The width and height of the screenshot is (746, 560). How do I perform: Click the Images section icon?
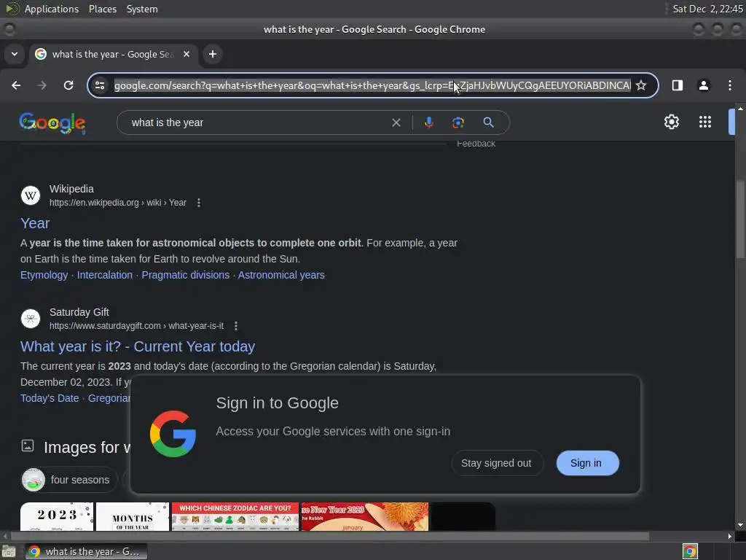(x=28, y=446)
